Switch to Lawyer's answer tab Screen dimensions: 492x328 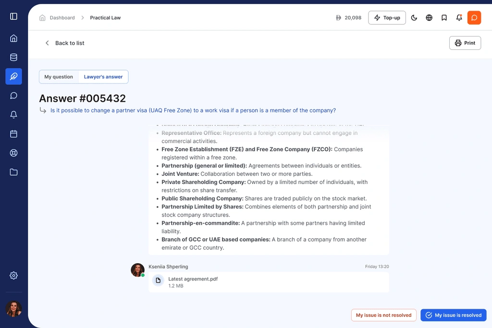(103, 77)
